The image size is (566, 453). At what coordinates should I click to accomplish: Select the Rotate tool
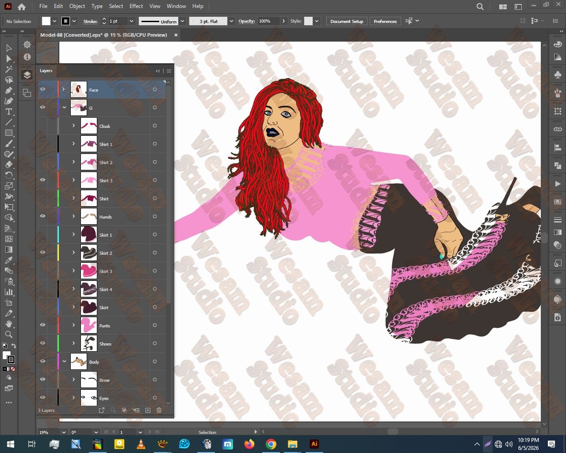click(x=9, y=175)
